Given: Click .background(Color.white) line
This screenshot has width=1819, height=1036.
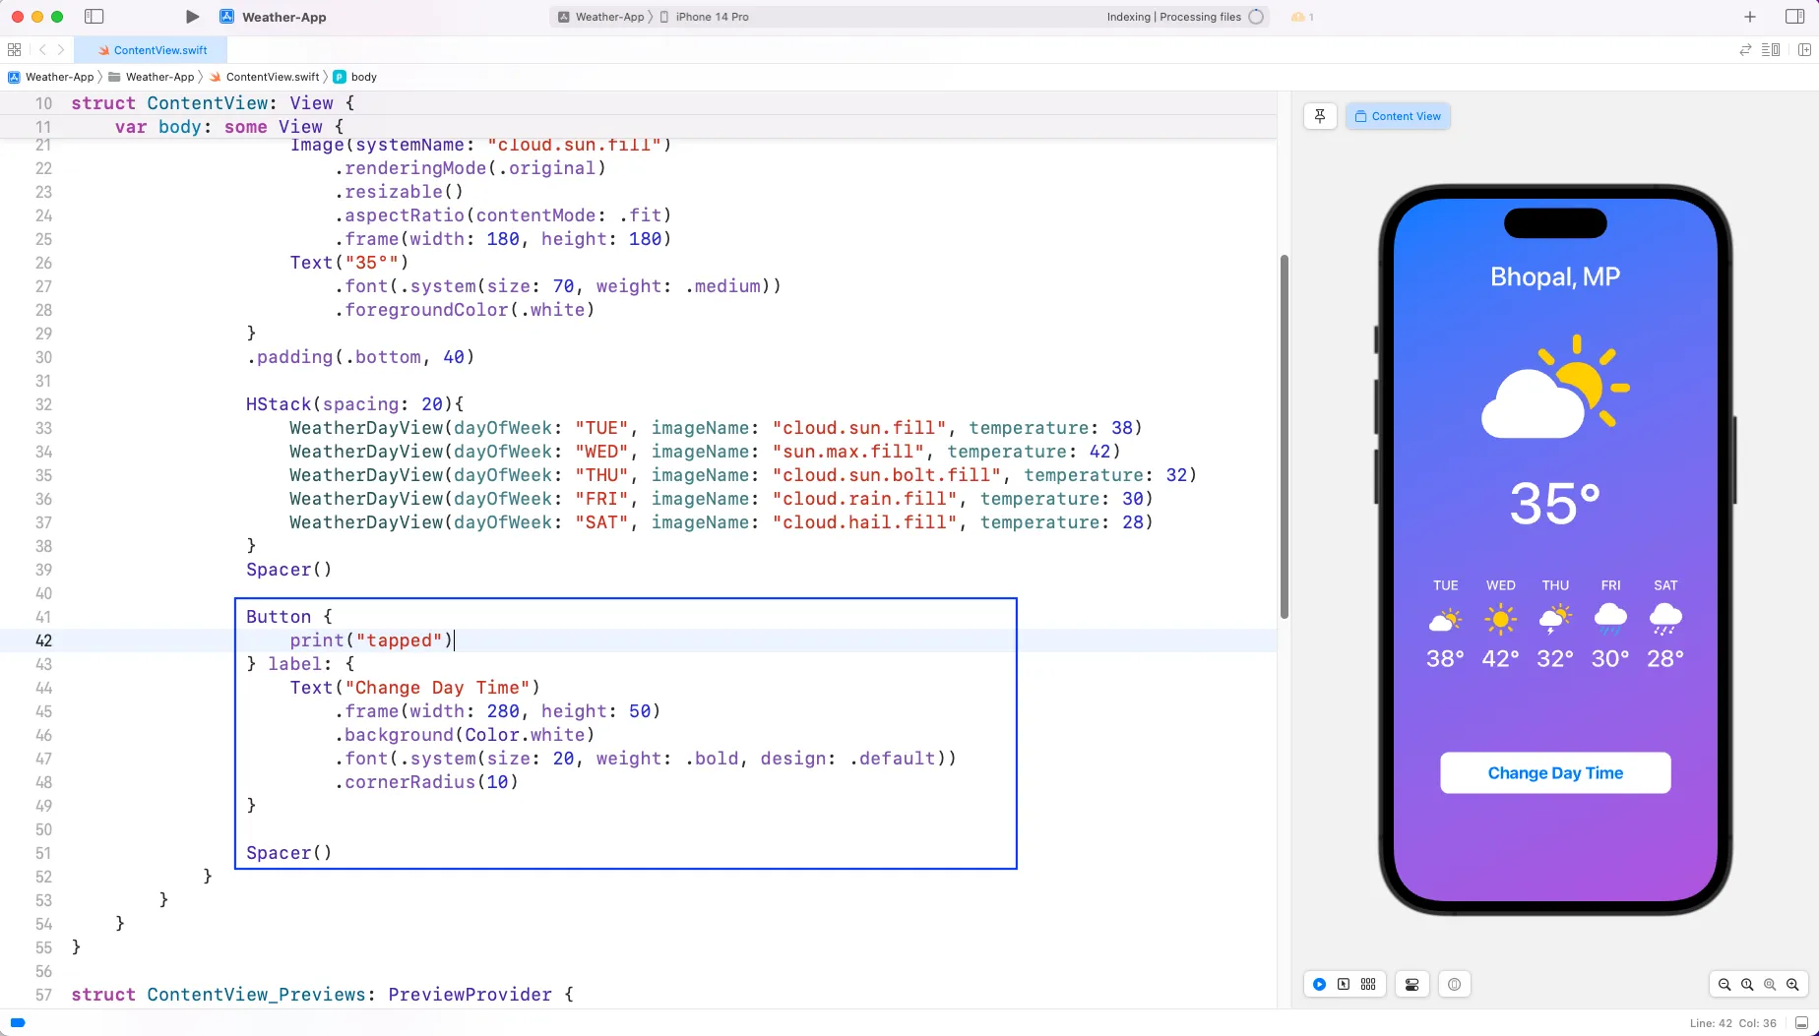Looking at the screenshot, I should point(465,735).
